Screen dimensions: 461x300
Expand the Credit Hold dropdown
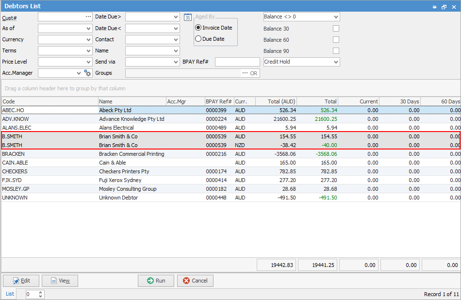click(x=336, y=62)
